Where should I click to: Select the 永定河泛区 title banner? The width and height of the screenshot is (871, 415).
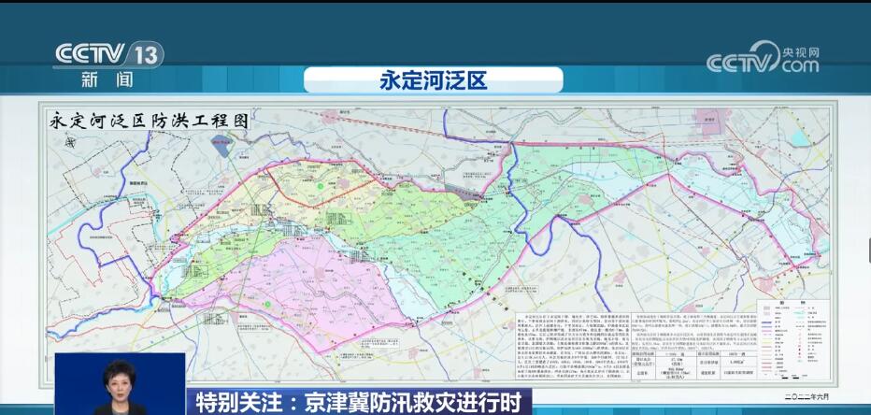[434, 80]
